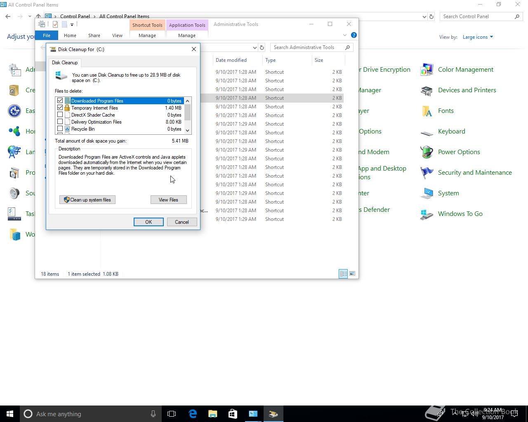Image resolution: width=528 pixels, height=422 pixels.
Task: Open Customize Quick Access Toolbar dropdown
Action: coord(72,25)
